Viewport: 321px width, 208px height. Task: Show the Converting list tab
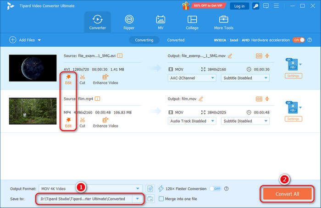(144, 40)
